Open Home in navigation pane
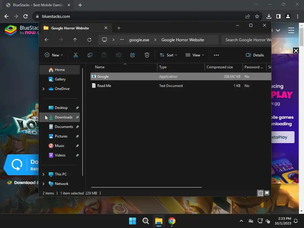This screenshot has height=228, width=304. (60, 70)
